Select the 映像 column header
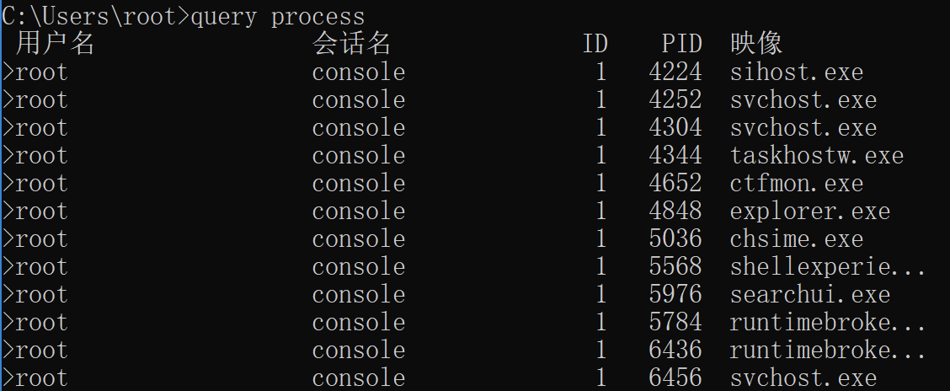This screenshot has width=950, height=391. [756, 44]
